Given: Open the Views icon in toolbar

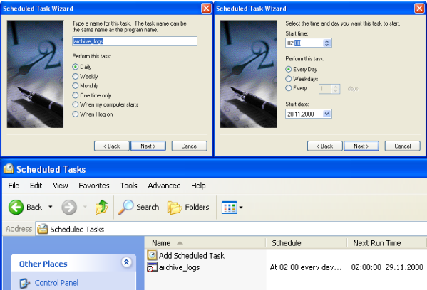Looking at the screenshot, I should (x=230, y=208).
